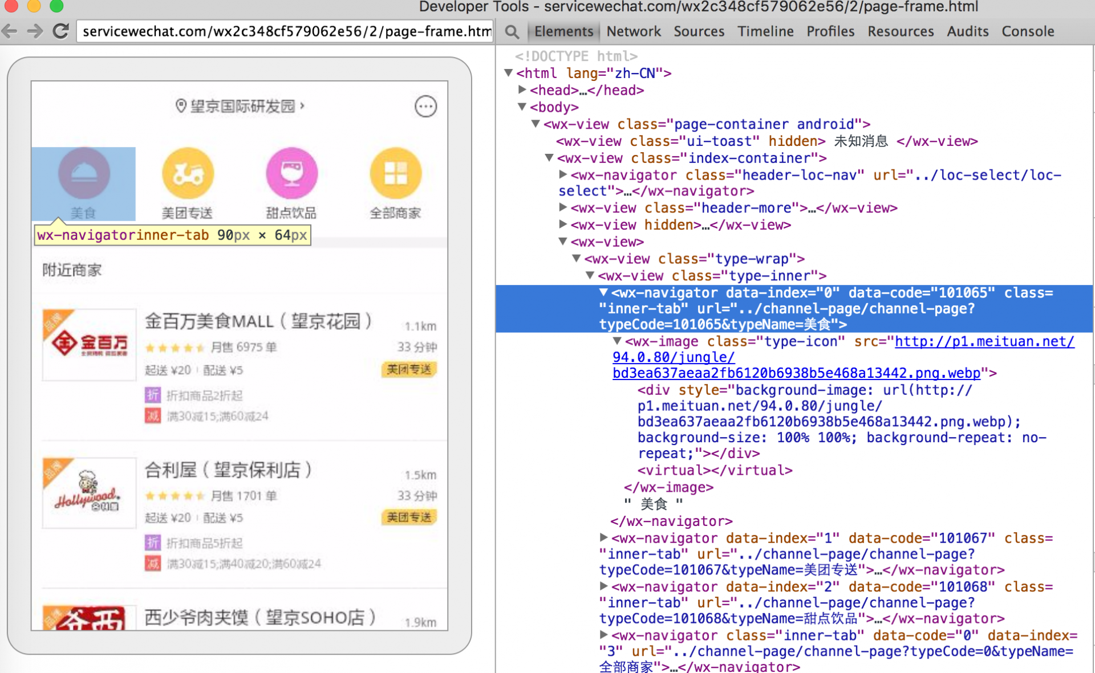Screen dimensions: 1095x673
Task: Switch to the Network tab
Action: pyautogui.click(x=633, y=31)
